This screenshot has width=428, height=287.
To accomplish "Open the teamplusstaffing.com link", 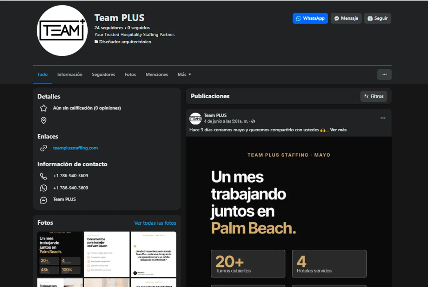I will click(x=76, y=148).
